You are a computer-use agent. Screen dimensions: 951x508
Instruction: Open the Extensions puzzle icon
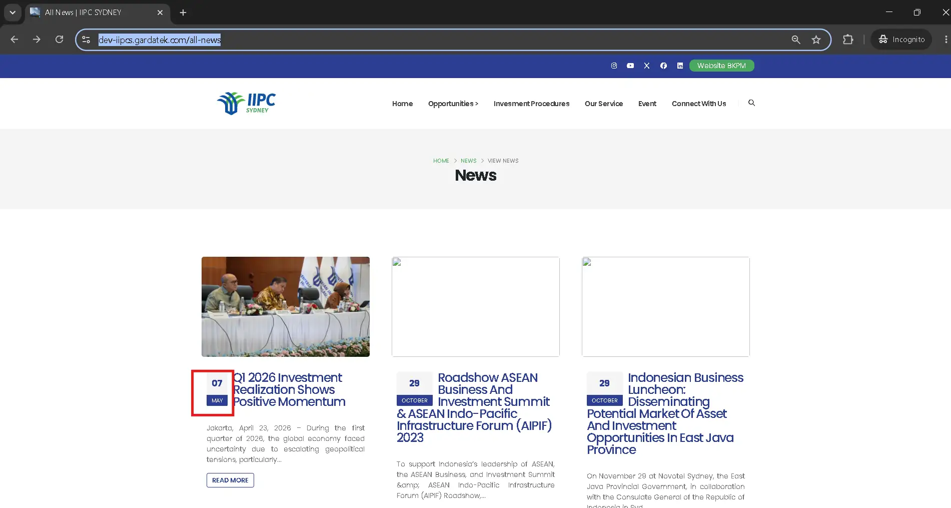coord(848,40)
